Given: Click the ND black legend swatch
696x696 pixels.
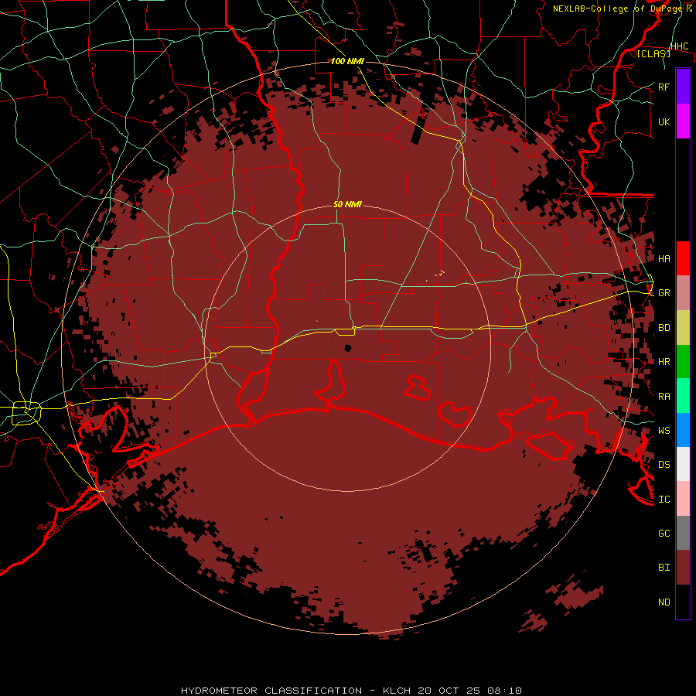Looking at the screenshot, I should [x=683, y=602].
